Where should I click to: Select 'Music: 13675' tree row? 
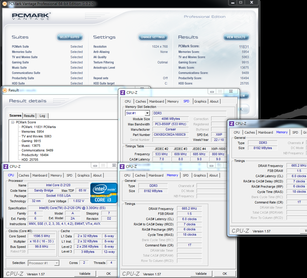pyautogui.click(x=31, y=146)
